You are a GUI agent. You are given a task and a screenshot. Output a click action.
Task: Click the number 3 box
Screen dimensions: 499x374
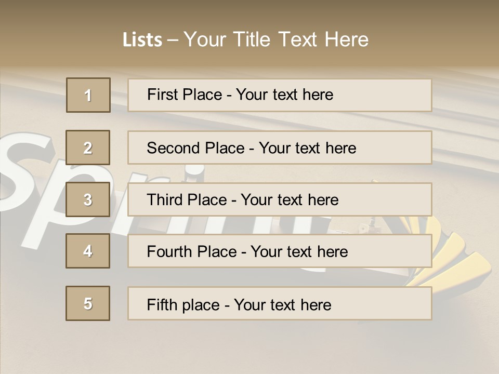pos(88,199)
